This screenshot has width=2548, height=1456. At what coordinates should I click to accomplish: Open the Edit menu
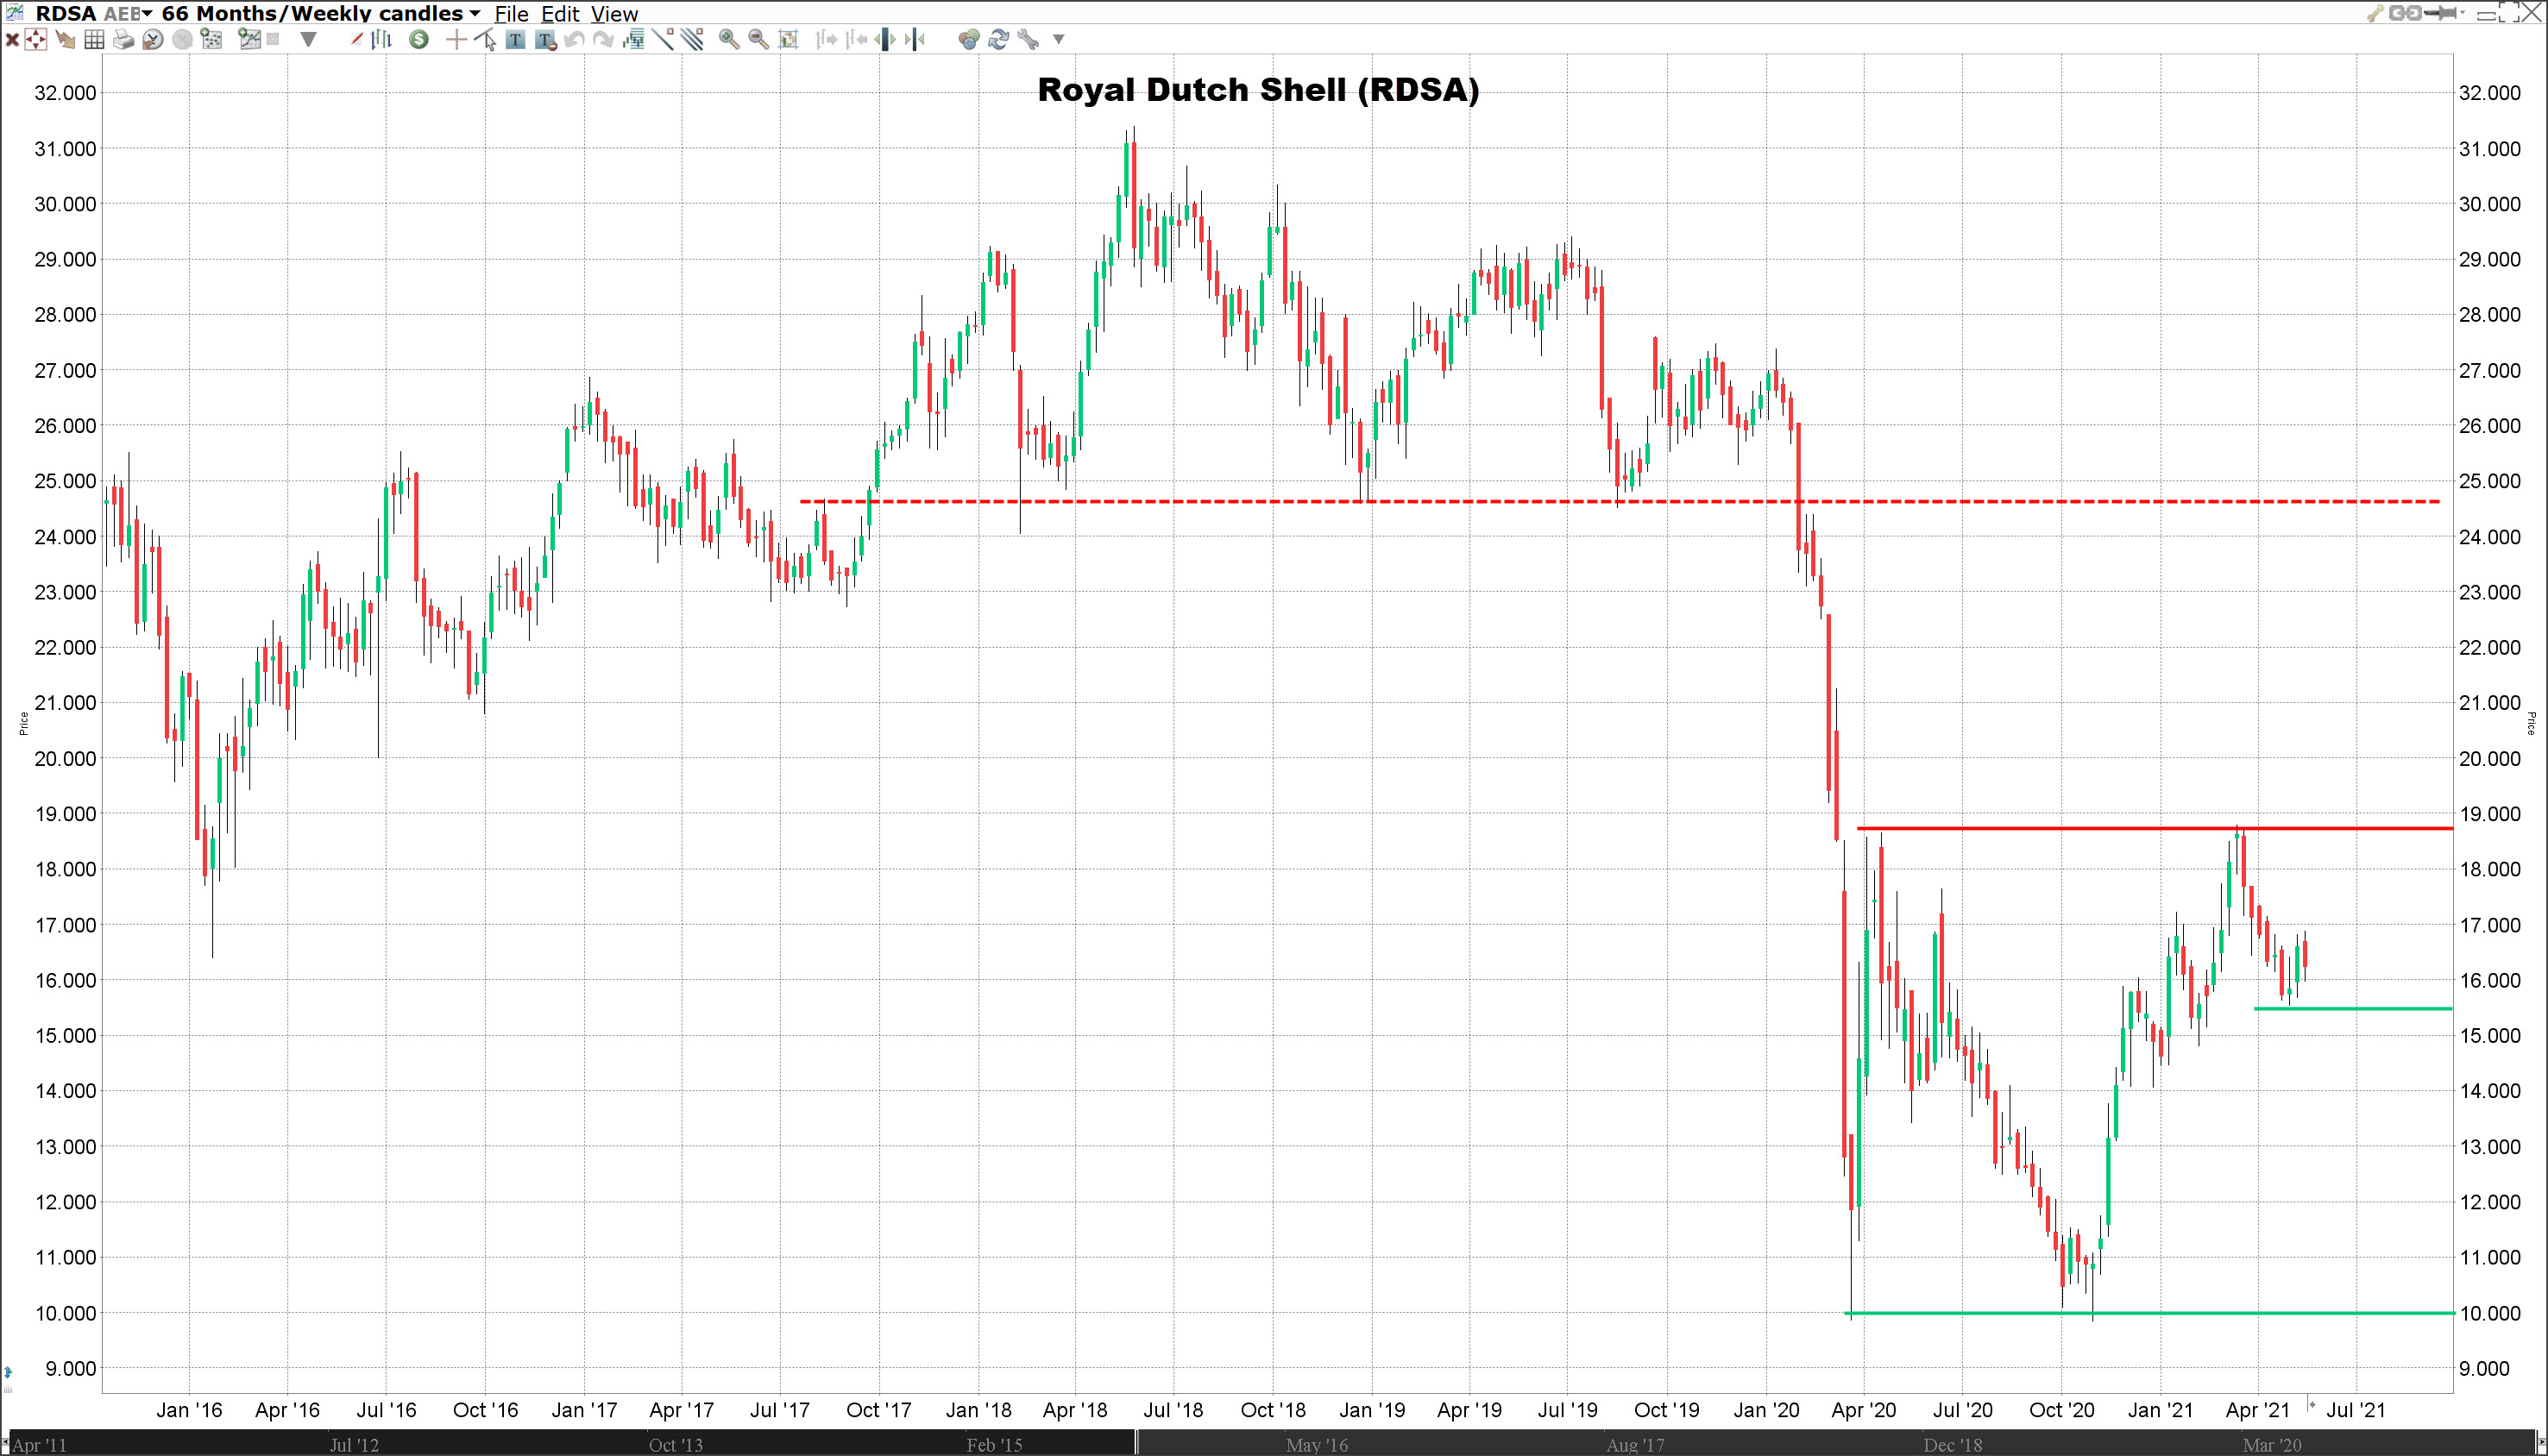[x=560, y=14]
